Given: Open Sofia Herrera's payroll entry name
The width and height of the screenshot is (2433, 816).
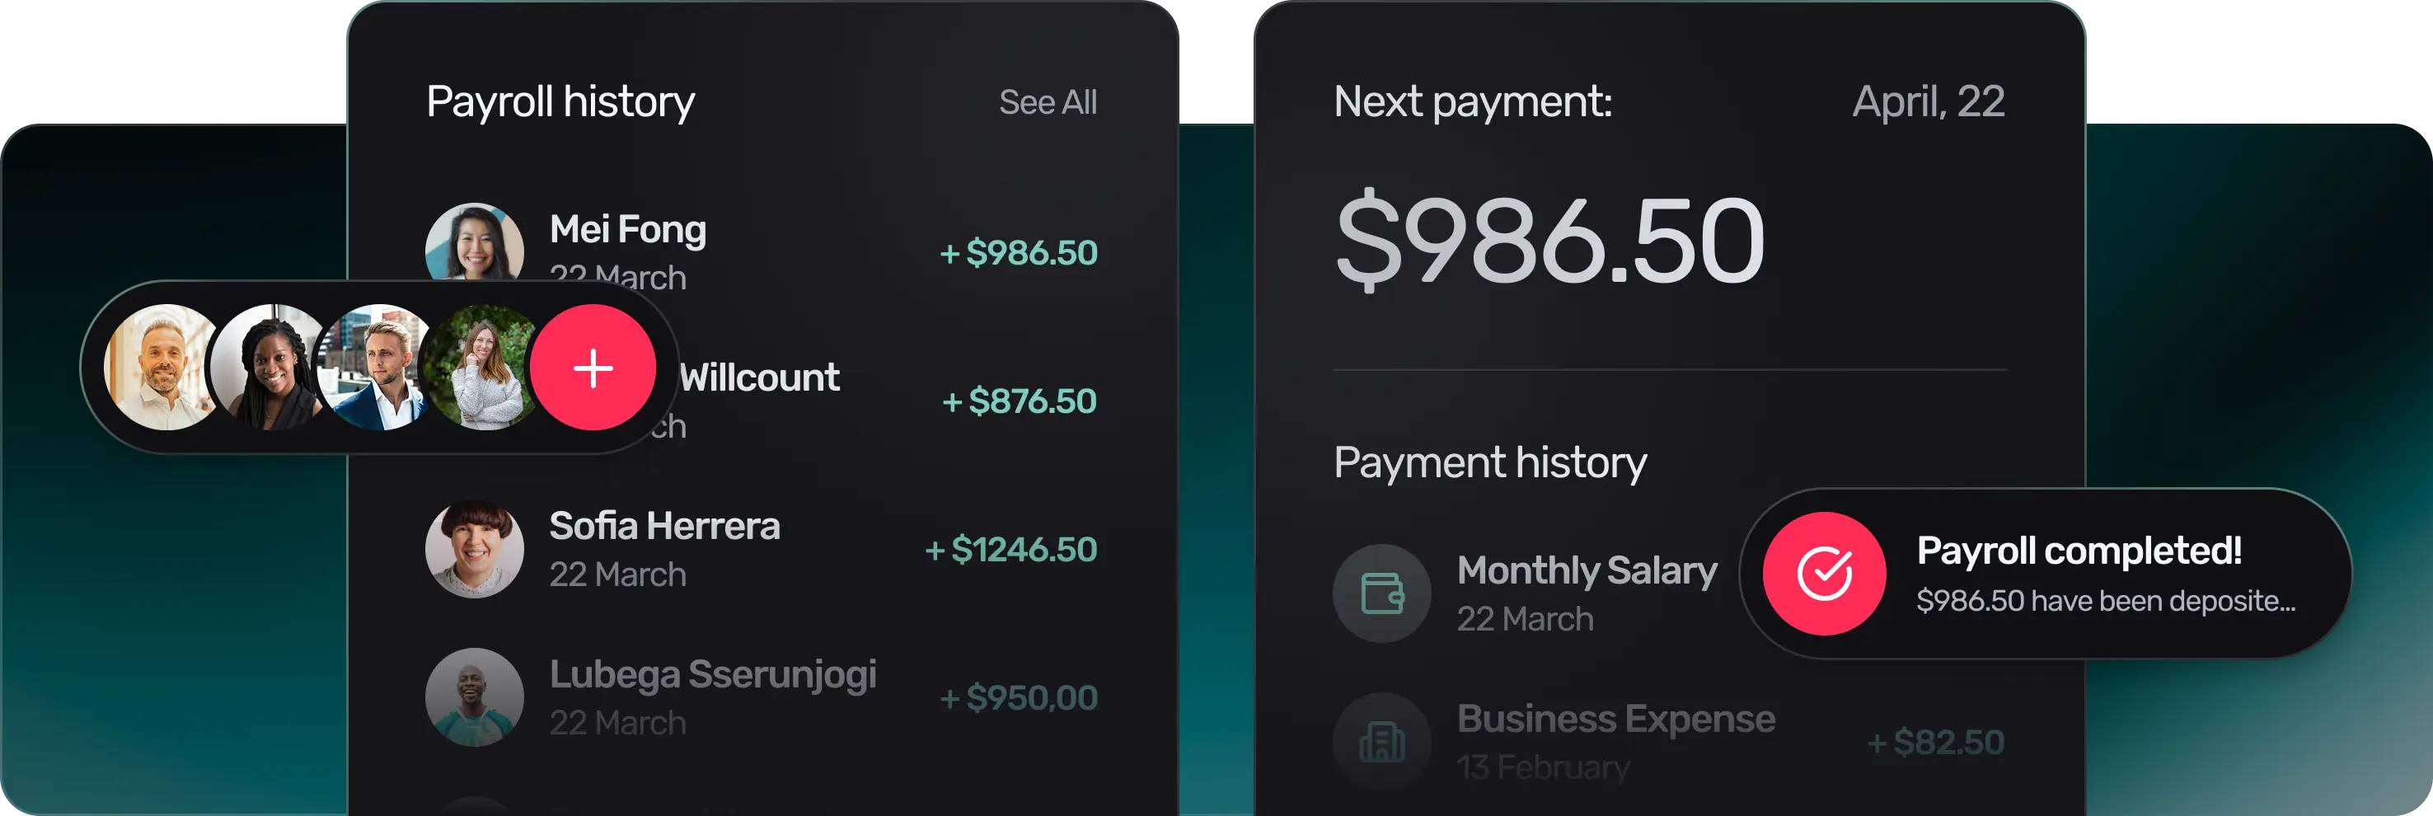Looking at the screenshot, I should [x=664, y=526].
